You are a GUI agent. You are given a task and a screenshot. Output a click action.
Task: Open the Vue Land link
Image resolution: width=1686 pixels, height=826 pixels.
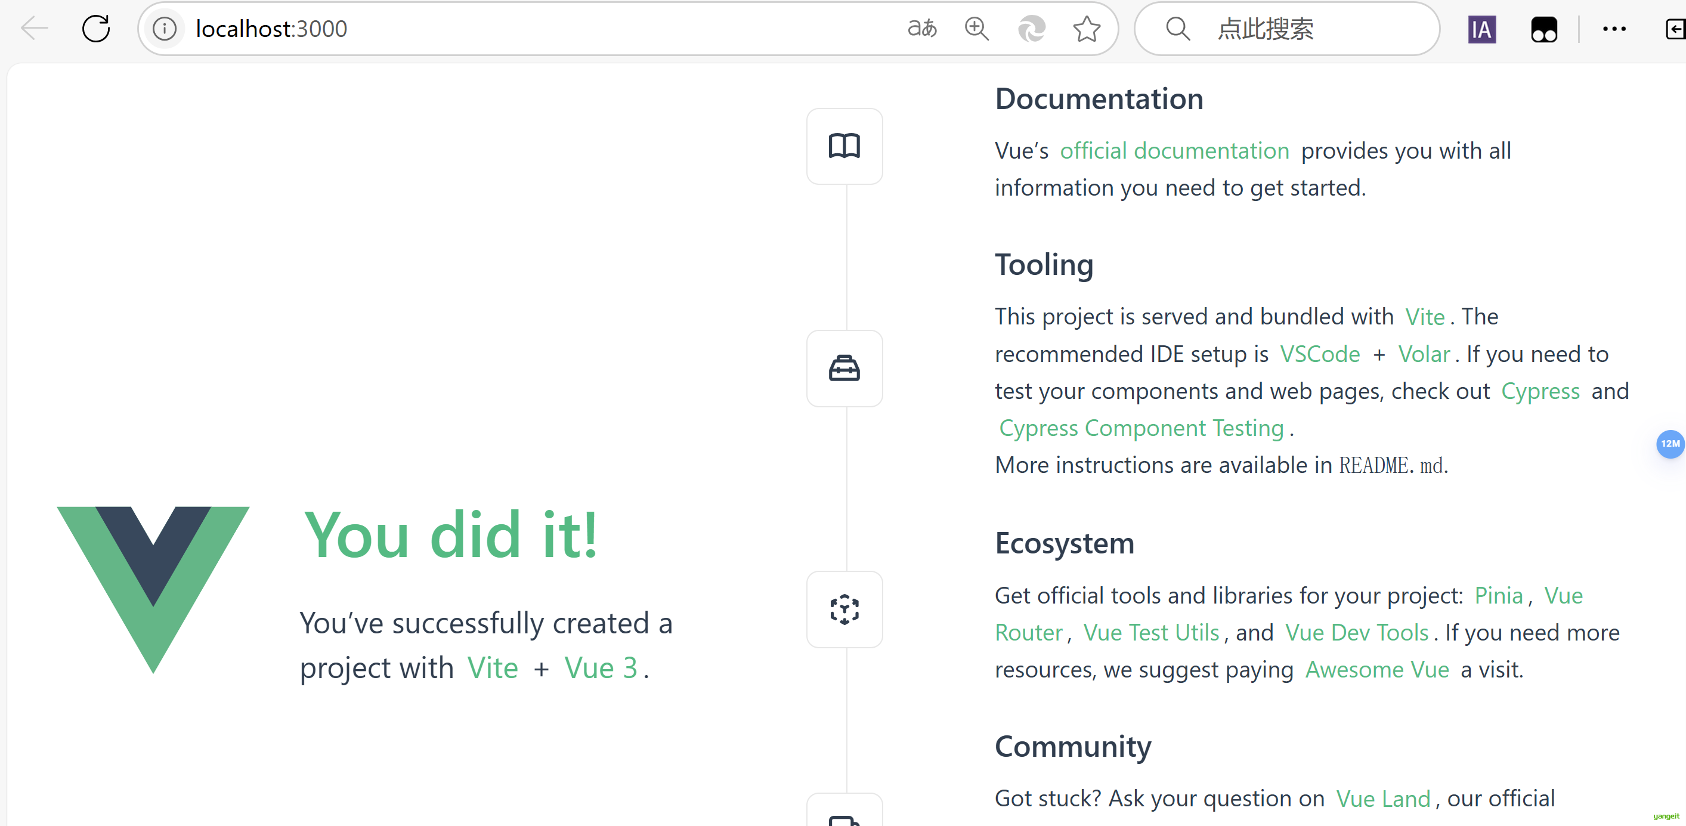click(1383, 799)
